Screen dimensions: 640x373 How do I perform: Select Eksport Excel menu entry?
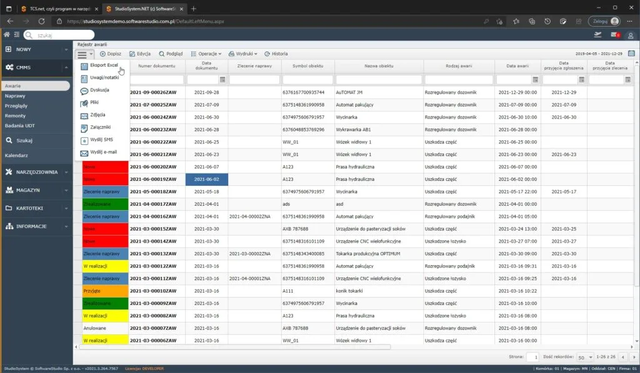[x=101, y=65]
